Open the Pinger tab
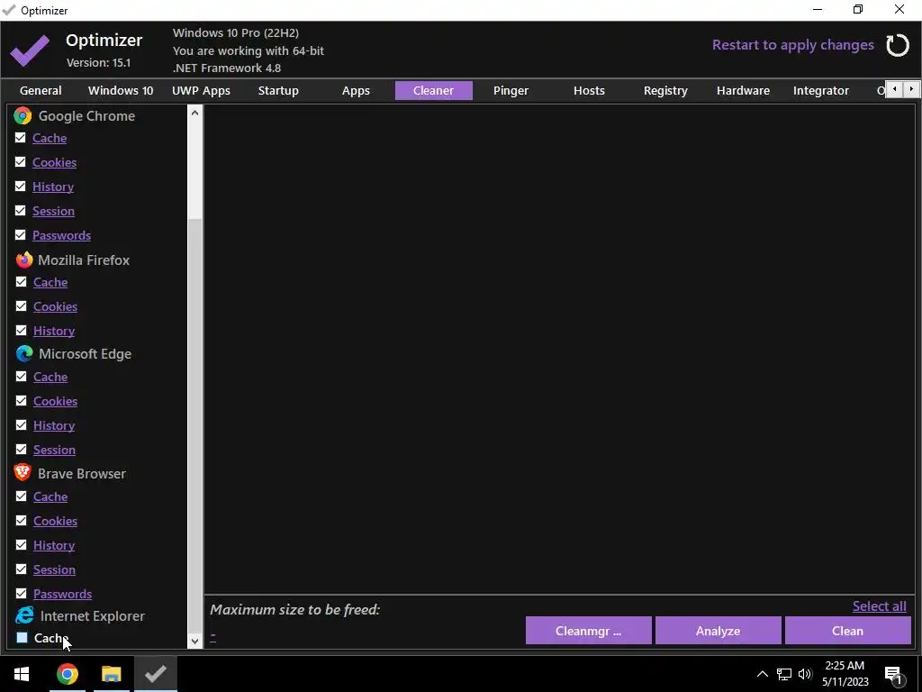 pos(511,91)
